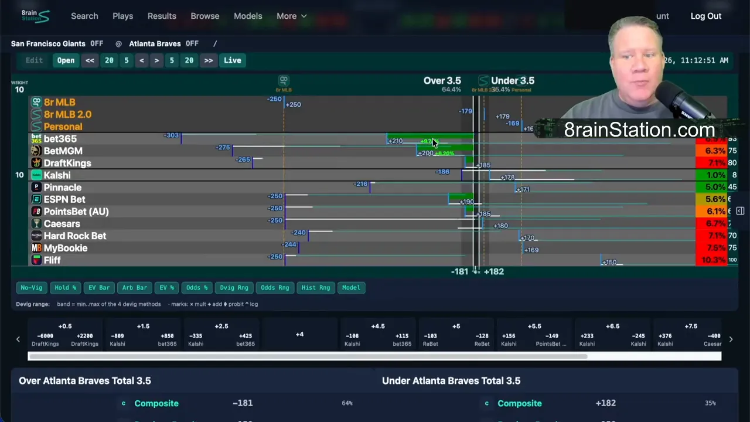Screen dimensions: 750x422
Task: Toggle the Odds % display option
Action: pyautogui.click(x=197, y=288)
